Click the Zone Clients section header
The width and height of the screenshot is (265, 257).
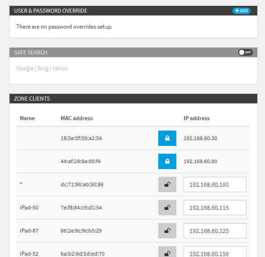point(133,99)
